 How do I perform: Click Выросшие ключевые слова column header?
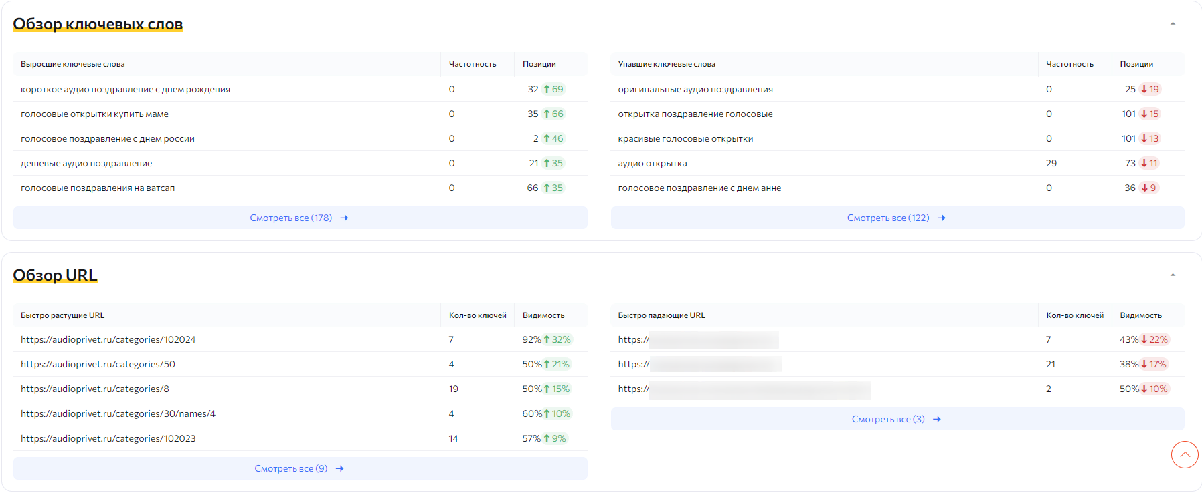click(72, 64)
